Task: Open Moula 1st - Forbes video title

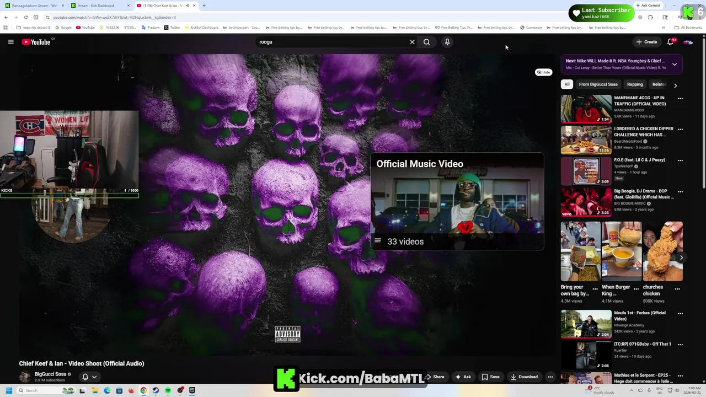Action: (640, 316)
